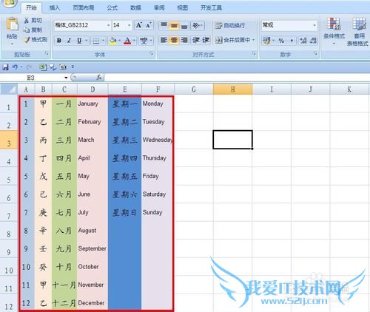Click the Copy button
This screenshot has width=370, height=312.
click(x=33, y=30)
